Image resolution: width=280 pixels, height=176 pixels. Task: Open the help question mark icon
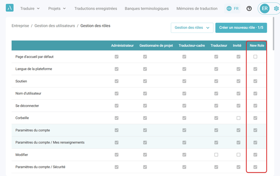[x=249, y=9]
